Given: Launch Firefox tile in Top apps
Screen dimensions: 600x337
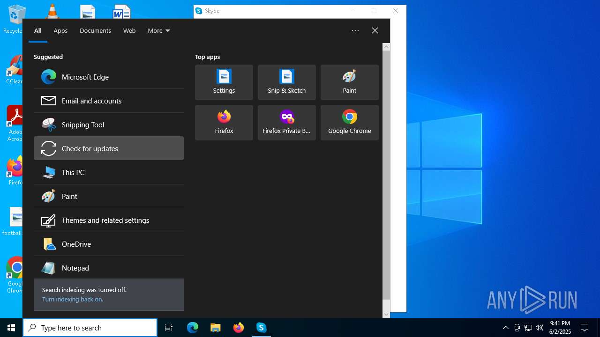Looking at the screenshot, I should 224,123.
